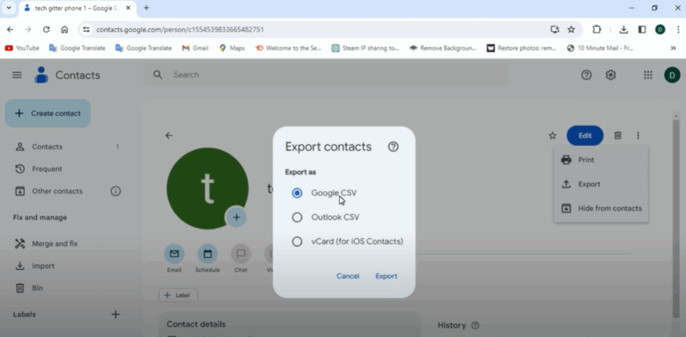686x337 pixels.
Task: Open the Gmail bookmark
Action: click(195, 48)
